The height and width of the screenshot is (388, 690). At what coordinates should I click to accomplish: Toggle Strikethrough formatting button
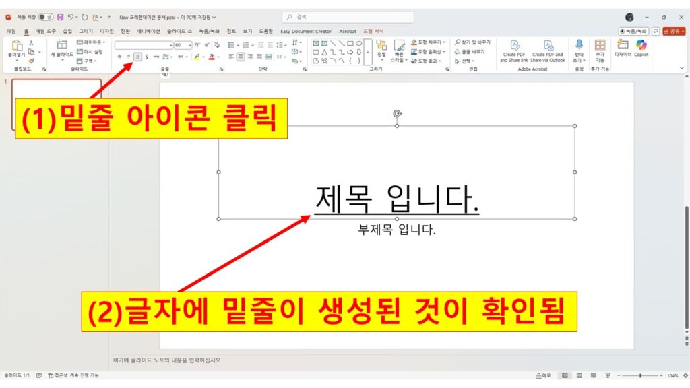pos(156,57)
